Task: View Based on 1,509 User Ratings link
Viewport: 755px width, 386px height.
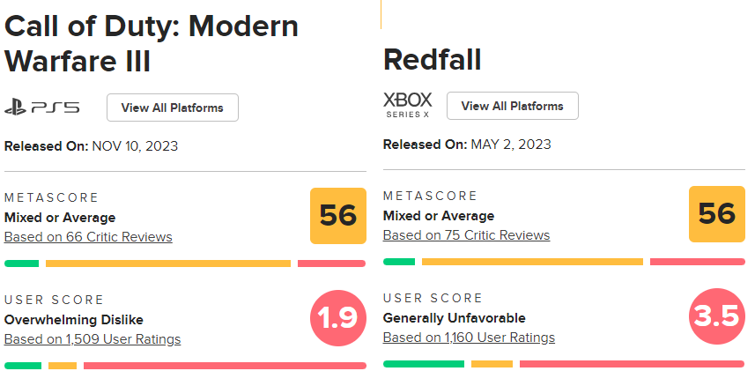Action: [x=93, y=339]
